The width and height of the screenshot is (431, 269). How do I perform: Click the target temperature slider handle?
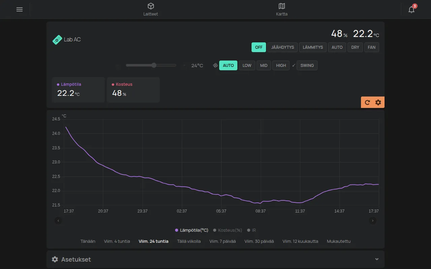(x=154, y=65)
